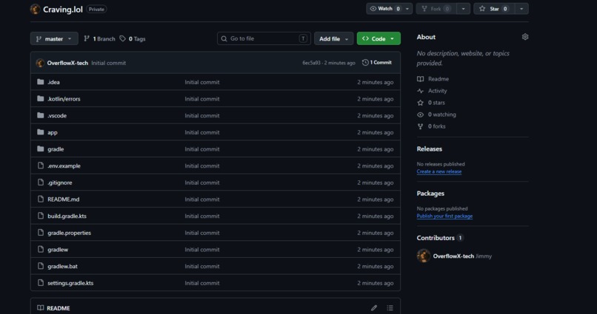The height and width of the screenshot is (314, 597).
Task: Click the README edit pencil icon
Action: coord(374,308)
